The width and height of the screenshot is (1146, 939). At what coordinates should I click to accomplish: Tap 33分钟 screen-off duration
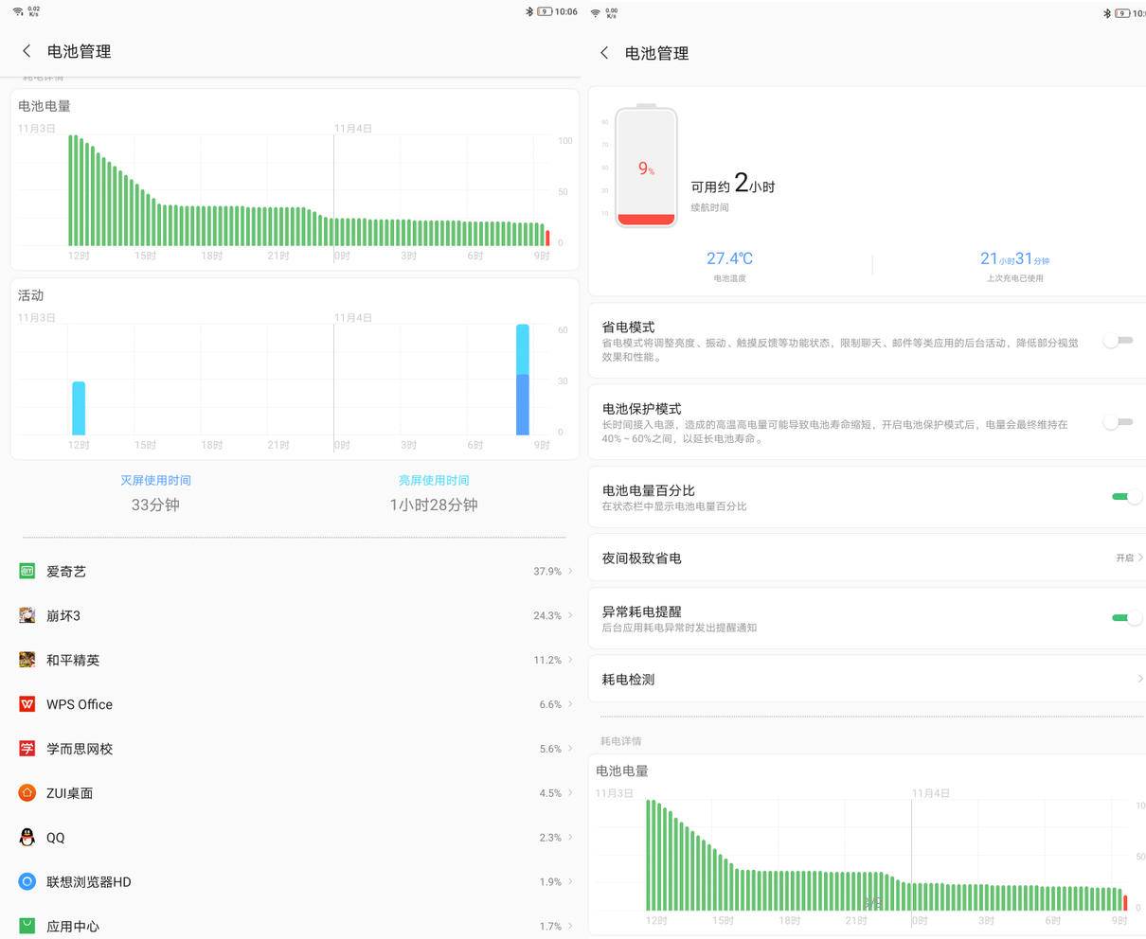click(x=155, y=505)
